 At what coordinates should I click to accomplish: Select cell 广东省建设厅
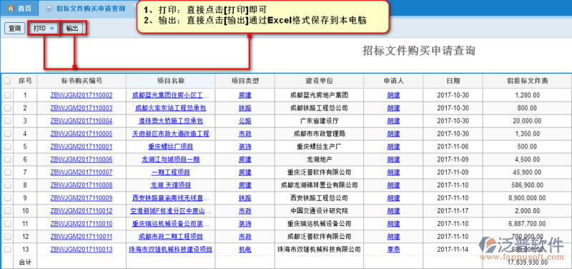pos(319,121)
